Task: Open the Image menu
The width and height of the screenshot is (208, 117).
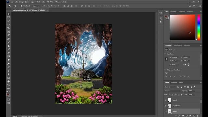Action: pyautogui.click(x=21, y=2)
